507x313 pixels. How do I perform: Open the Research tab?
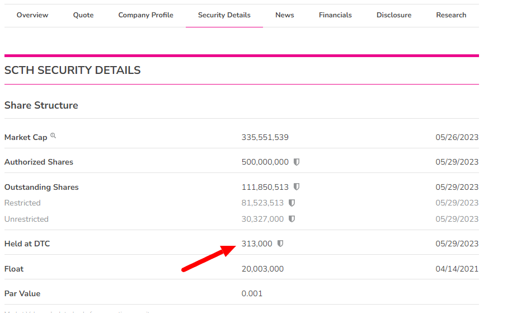click(451, 15)
